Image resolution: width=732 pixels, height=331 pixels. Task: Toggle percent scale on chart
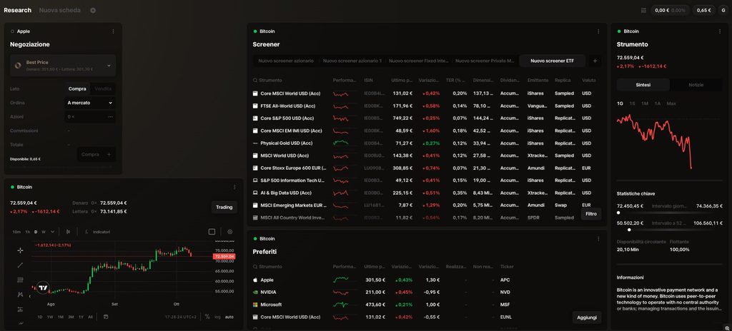coord(207,317)
